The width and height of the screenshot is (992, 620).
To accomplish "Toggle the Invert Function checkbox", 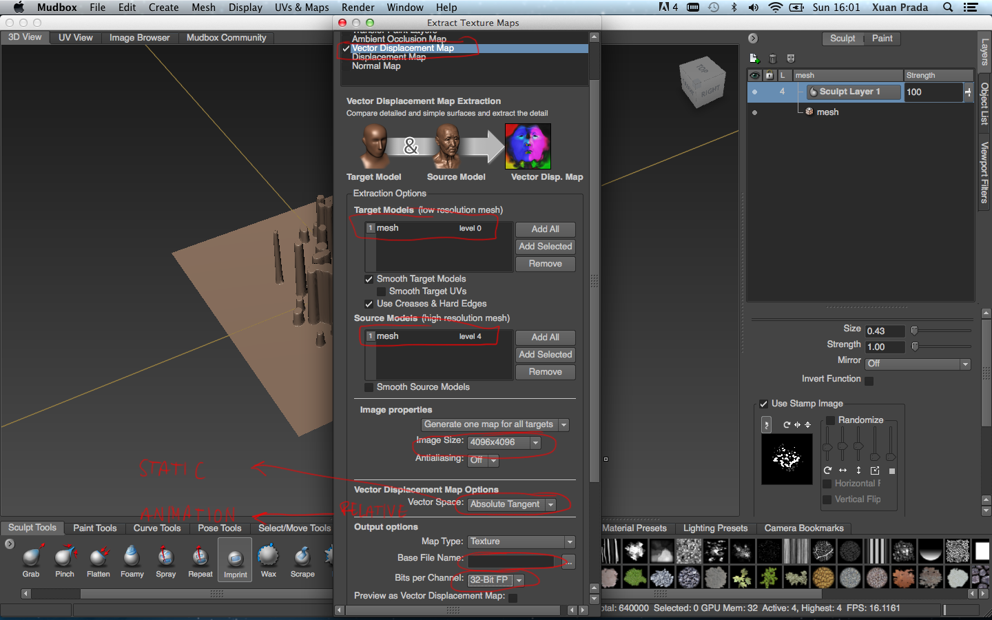I will click(869, 380).
